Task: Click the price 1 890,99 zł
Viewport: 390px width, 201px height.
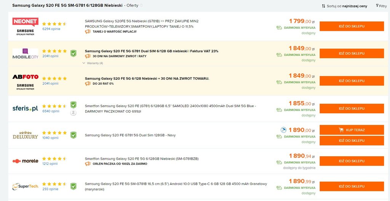Action: (x=302, y=181)
